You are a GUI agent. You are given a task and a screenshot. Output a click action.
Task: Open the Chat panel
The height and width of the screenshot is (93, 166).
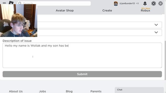pyautogui.click(x=139, y=90)
